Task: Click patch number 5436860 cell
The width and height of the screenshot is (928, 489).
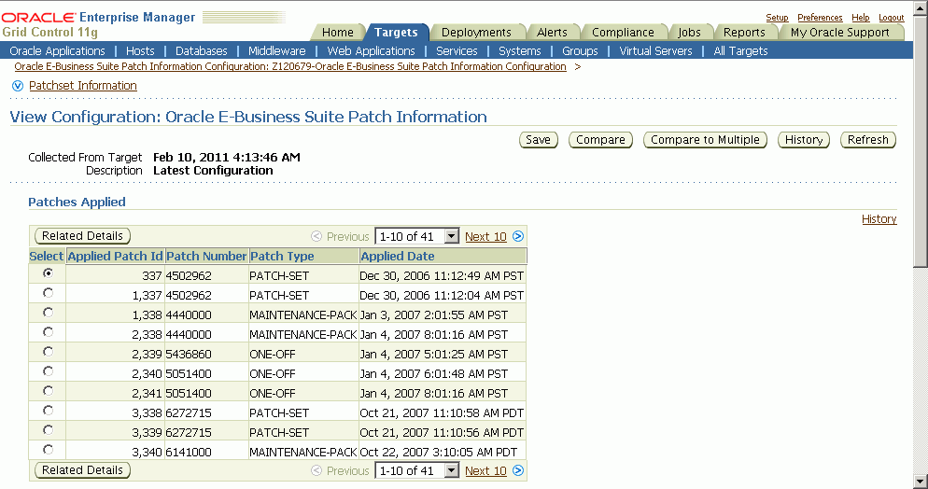Action: coord(206,355)
